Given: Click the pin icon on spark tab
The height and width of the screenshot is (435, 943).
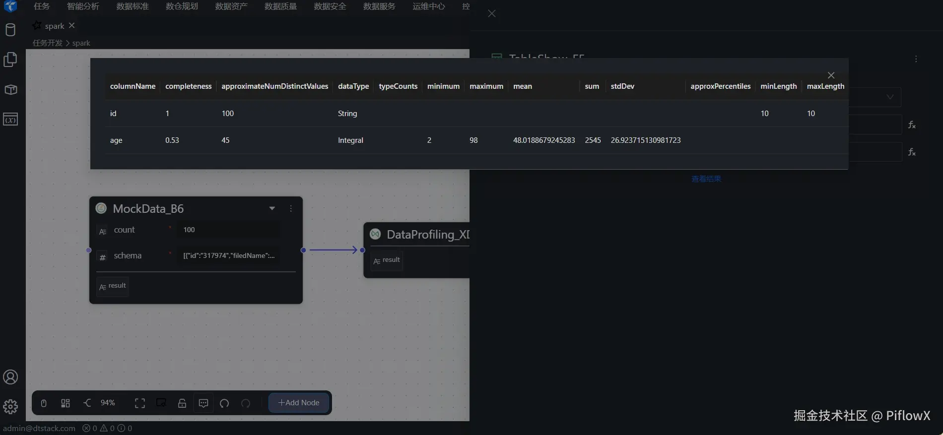Looking at the screenshot, I should point(37,25).
